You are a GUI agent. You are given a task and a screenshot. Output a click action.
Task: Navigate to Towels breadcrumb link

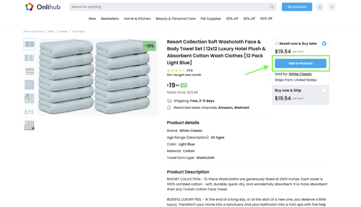[63, 31]
